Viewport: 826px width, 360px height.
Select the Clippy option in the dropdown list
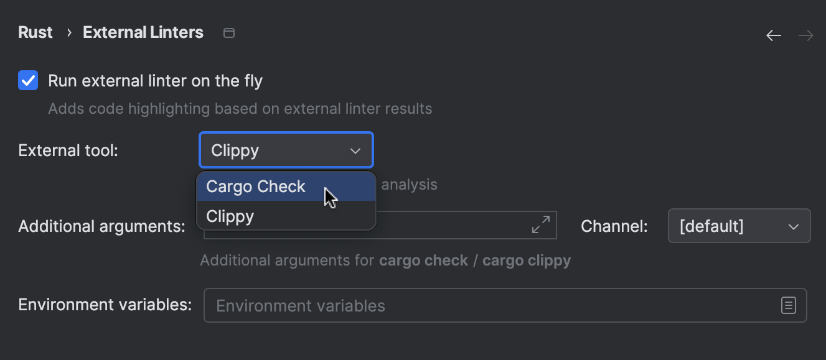pos(230,216)
